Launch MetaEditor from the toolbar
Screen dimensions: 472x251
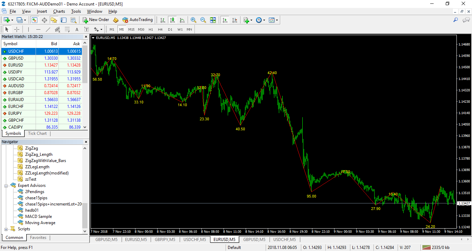tap(116, 20)
